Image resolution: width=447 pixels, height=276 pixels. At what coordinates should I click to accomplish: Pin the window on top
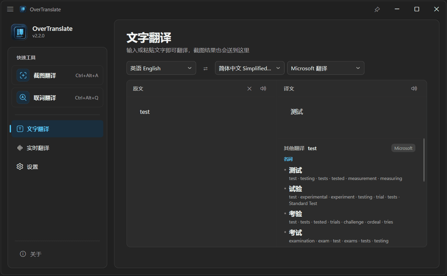(377, 9)
